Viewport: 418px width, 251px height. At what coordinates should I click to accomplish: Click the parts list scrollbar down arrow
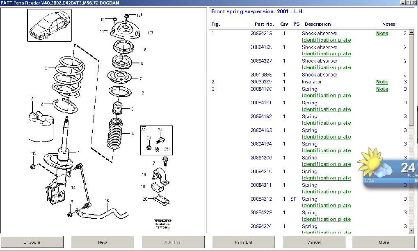pyautogui.click(x=411, y=231)
